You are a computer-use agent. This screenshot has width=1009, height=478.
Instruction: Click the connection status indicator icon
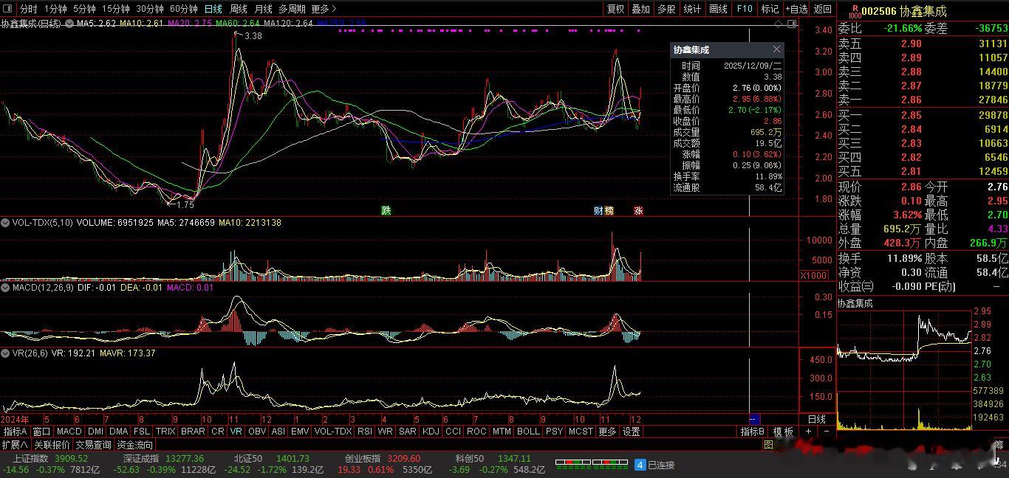640,465
